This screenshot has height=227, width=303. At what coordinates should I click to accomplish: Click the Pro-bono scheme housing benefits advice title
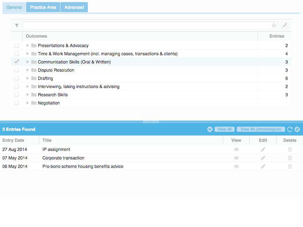pos(83,166)
